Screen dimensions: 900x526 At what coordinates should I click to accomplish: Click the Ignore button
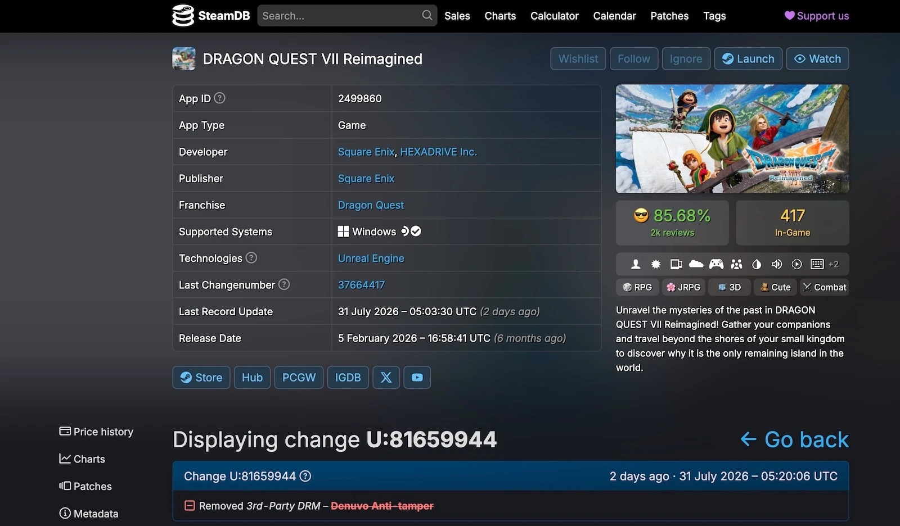pyautogui.click(x=686, y=58)
